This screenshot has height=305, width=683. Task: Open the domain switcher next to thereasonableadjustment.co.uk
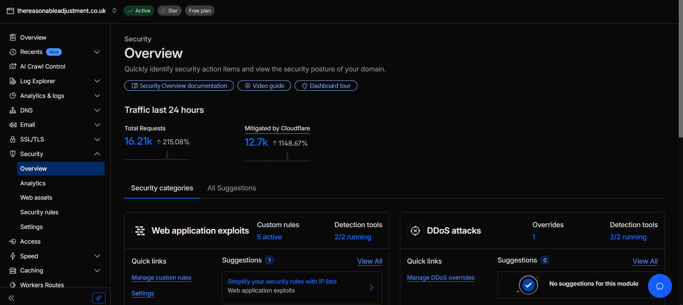coord(114,11)
